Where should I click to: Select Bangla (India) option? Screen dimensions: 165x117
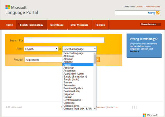[78, 80]
